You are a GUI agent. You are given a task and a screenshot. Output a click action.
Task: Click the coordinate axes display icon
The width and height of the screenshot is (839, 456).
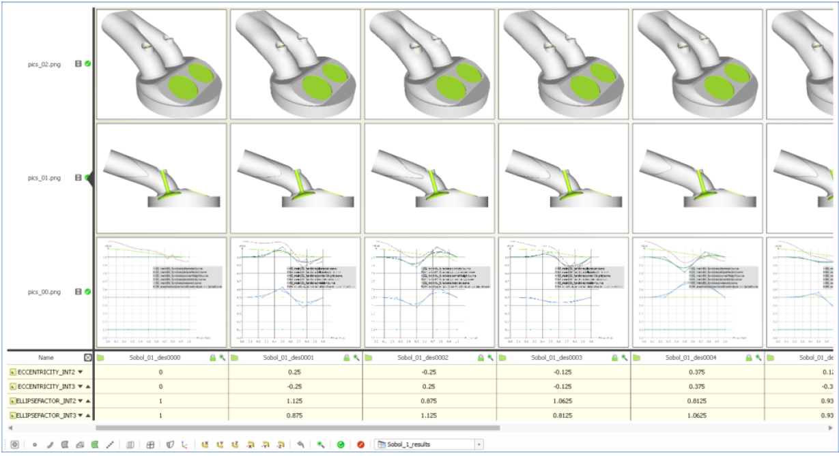pyautogui.click(x=185, y=444)
